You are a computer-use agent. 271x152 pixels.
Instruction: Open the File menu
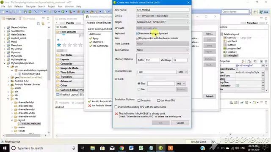point(3,6)
